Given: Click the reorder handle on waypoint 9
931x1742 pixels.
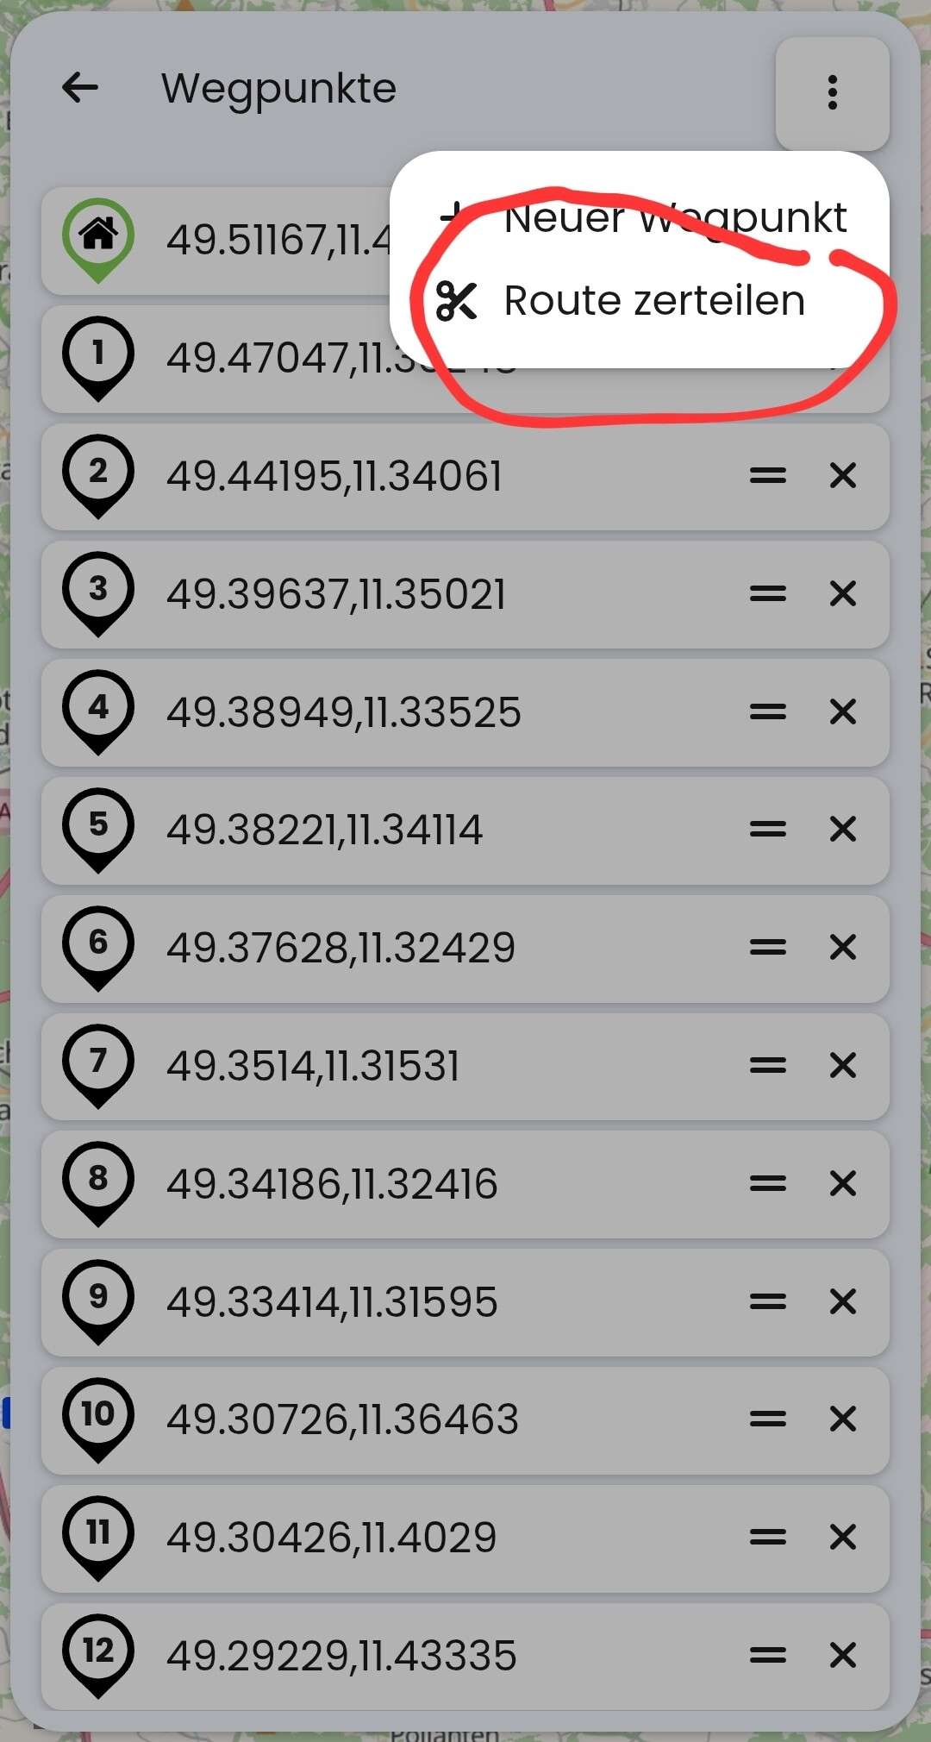Looking at the screenshot, I should [767, 1301].
